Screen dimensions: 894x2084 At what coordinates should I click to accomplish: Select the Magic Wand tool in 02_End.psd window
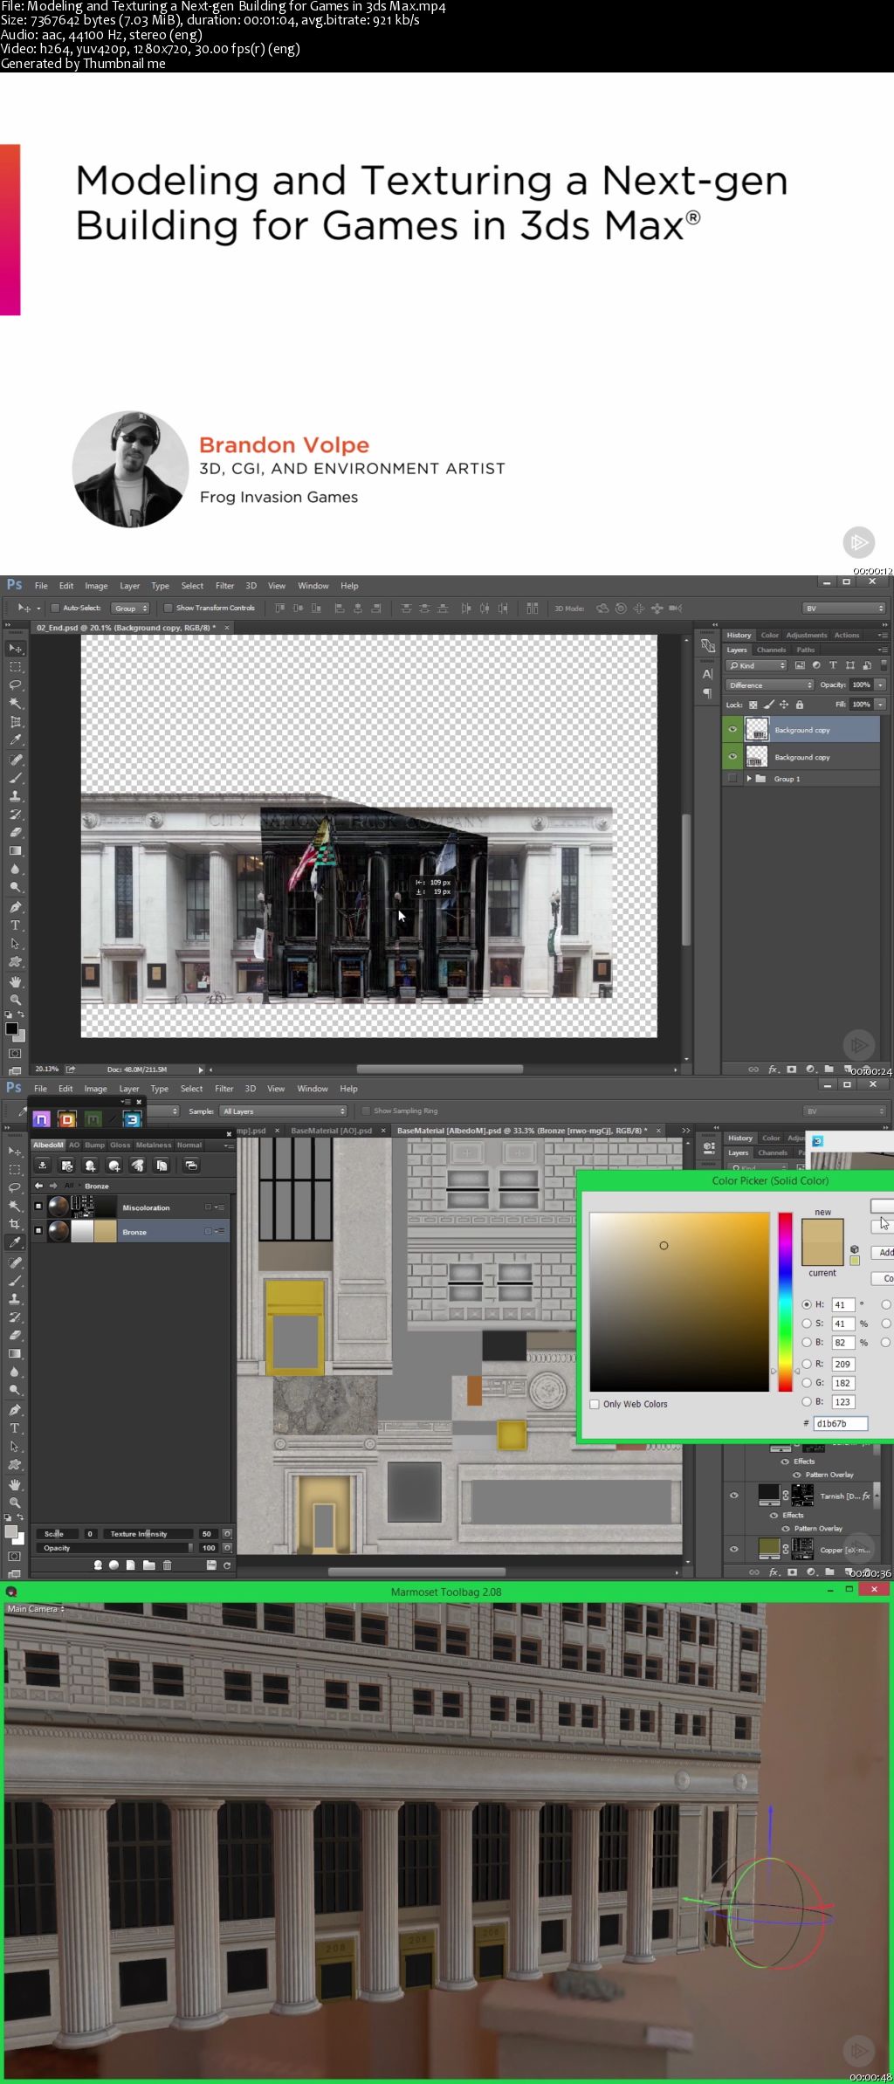[15, 704]
